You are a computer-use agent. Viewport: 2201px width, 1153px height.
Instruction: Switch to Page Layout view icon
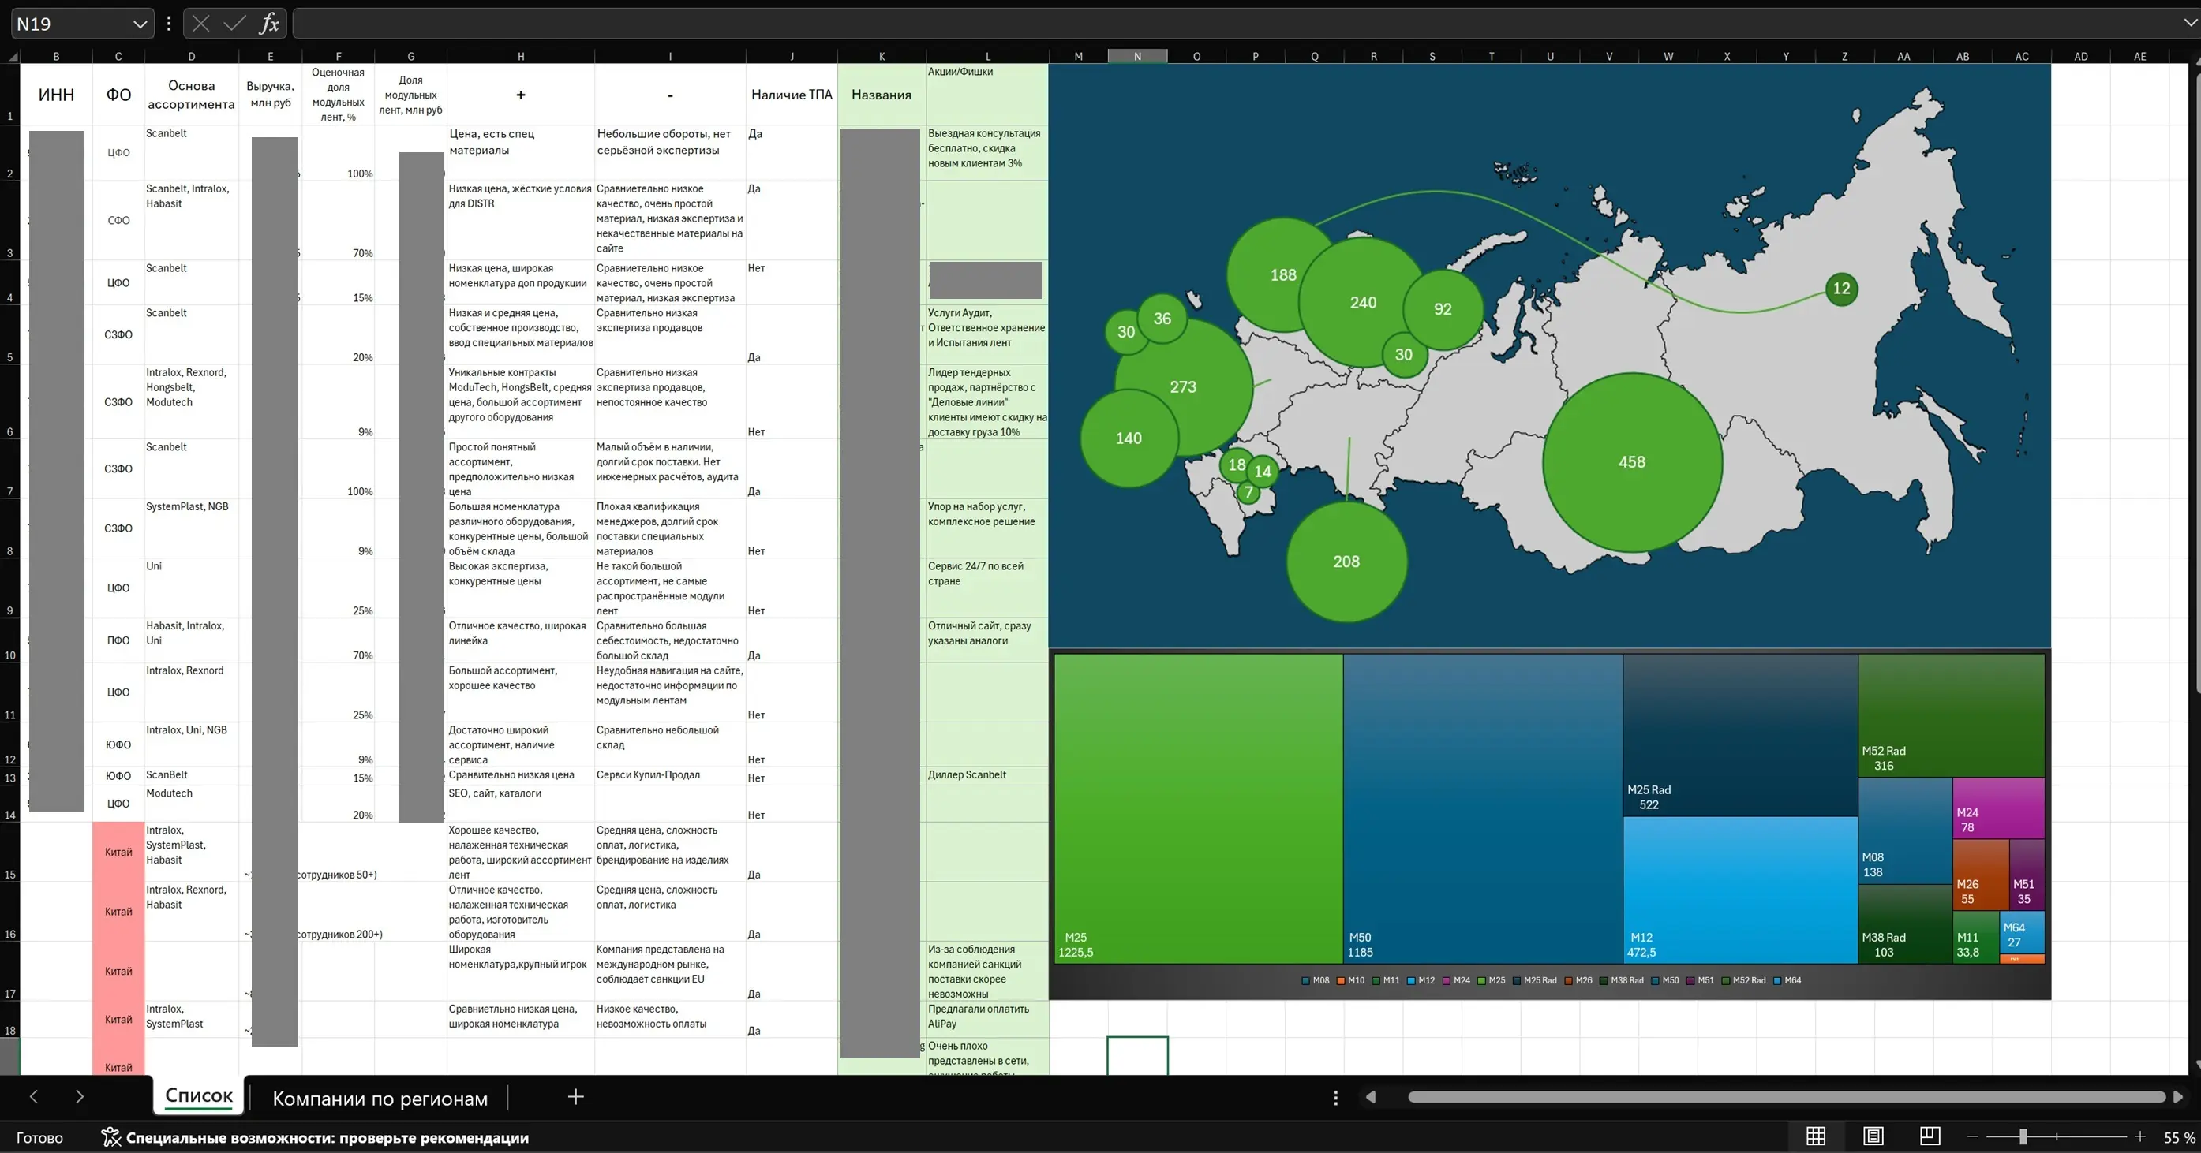coord(1873,1136)
